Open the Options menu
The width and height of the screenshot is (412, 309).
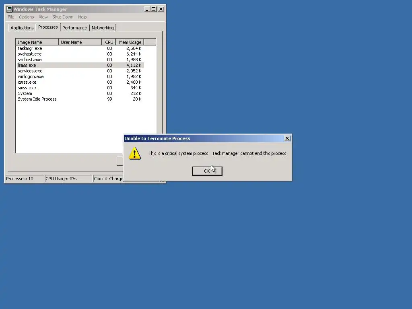click(26, 17)
